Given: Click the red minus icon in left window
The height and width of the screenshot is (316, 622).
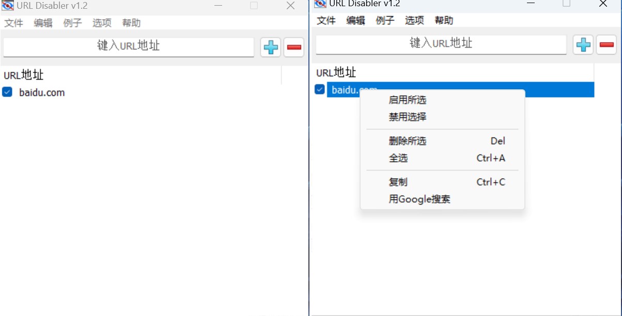Looking at the screenshot, I should [294, 48].
